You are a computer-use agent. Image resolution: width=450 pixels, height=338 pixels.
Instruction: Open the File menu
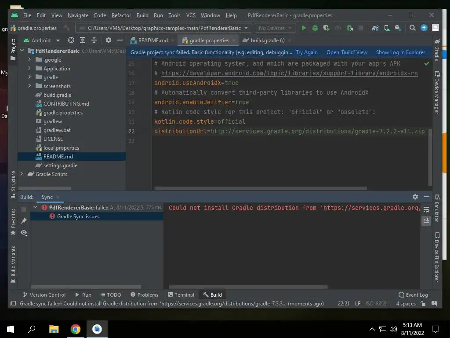click(27, 15)
